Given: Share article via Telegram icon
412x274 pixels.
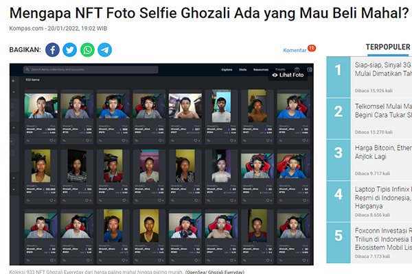Looking at the screenshot, I should pyautogui.click(x=105, y=50).
